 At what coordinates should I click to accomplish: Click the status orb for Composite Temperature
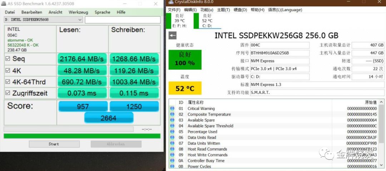click(x=172, y=114)
